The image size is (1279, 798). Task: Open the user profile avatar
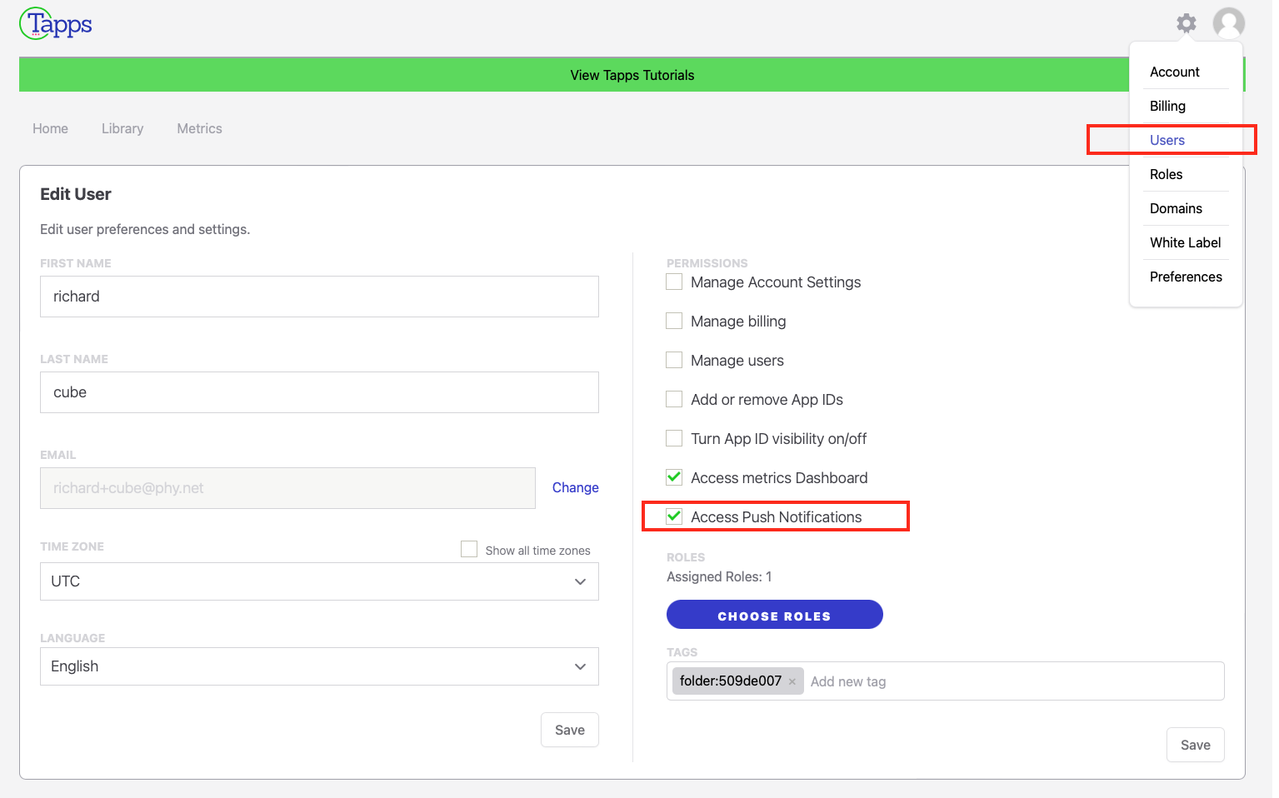click(1228, 23)
